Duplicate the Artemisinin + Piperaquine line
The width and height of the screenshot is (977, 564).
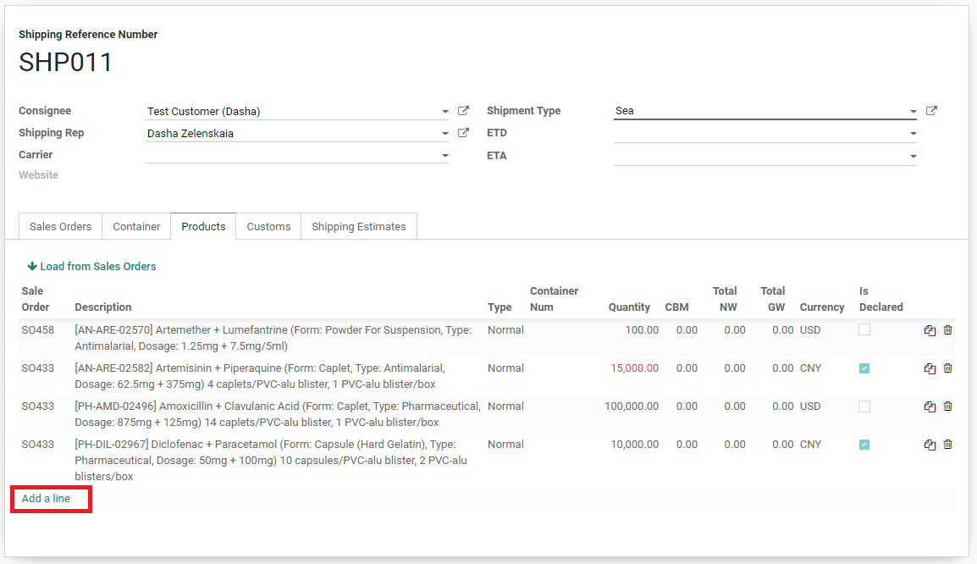[x=930, y=368]
